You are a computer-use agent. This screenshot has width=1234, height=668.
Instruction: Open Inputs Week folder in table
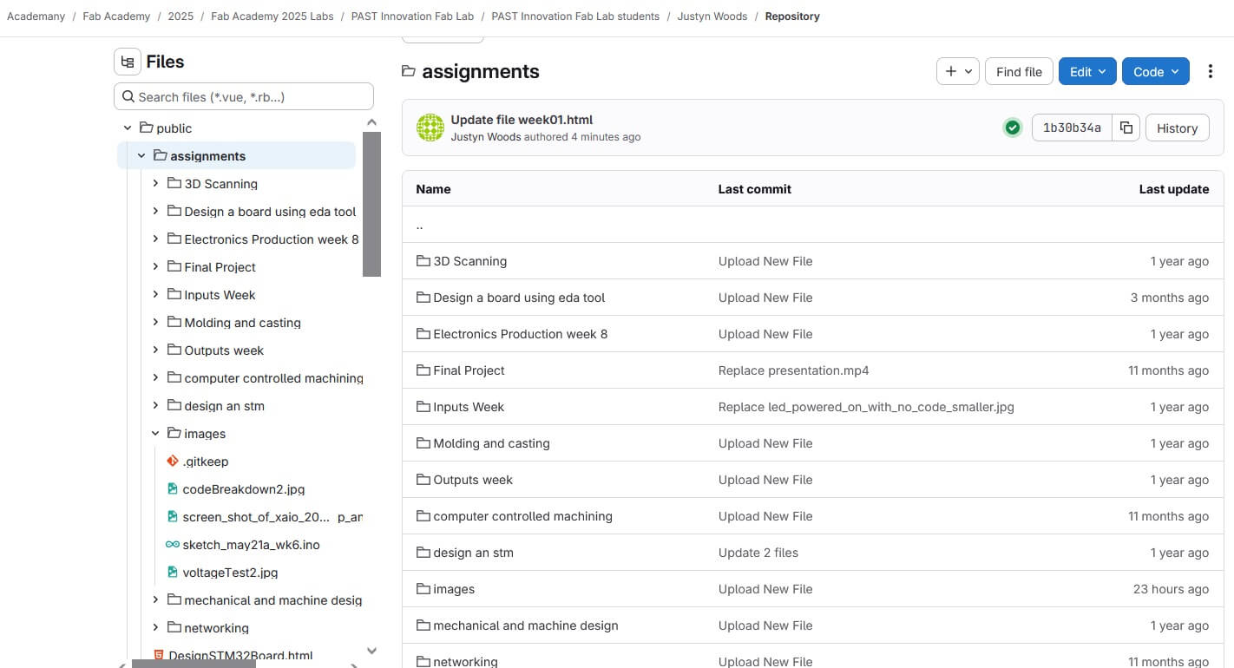pos(469,407)
